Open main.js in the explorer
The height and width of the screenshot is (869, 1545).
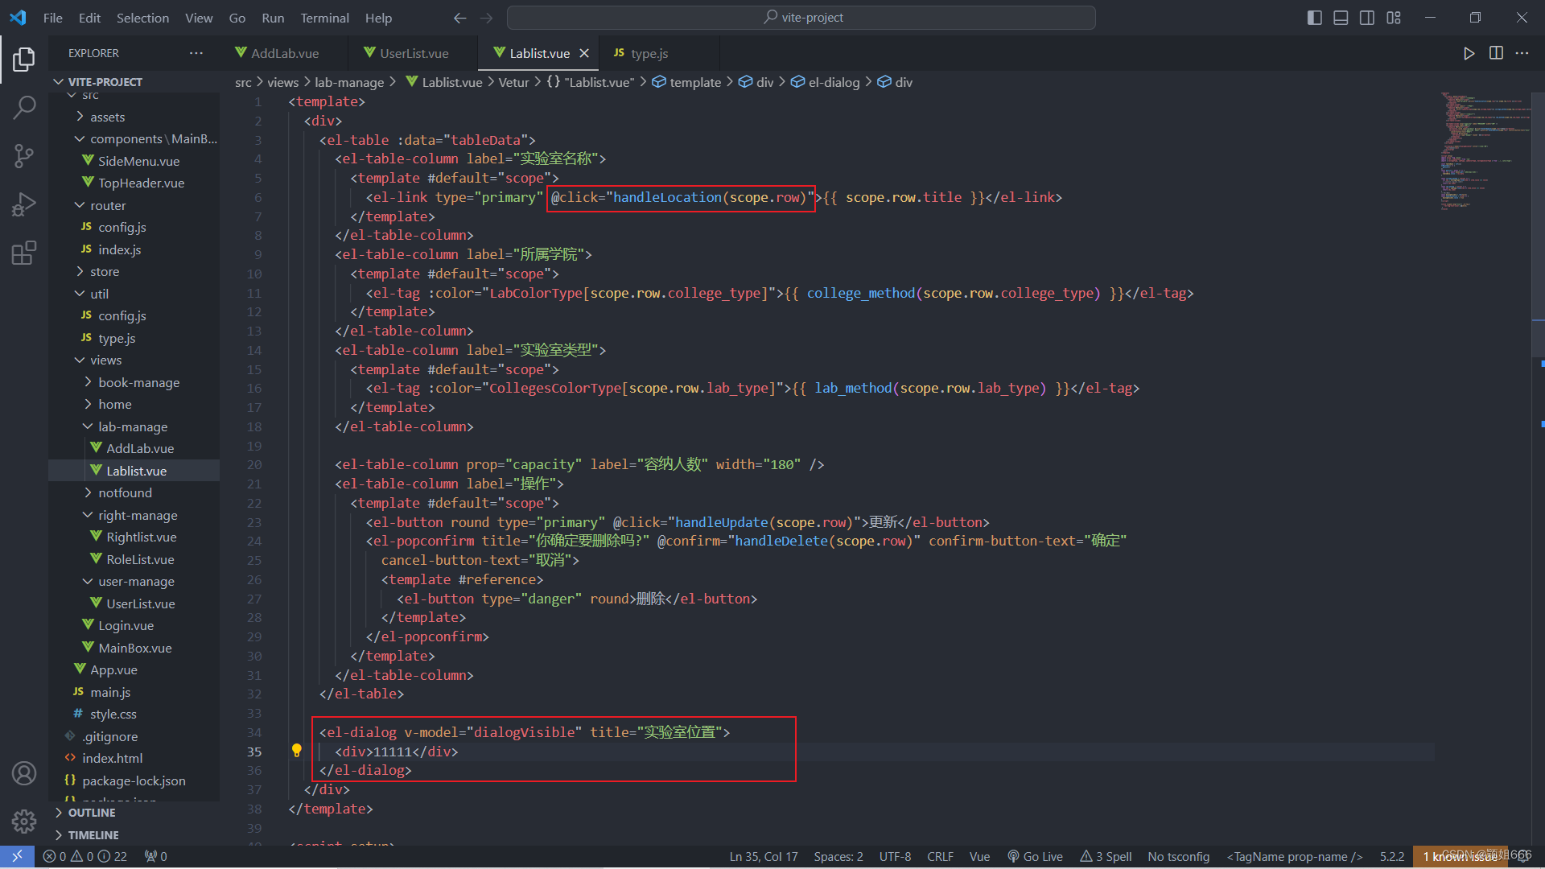point(110,692)
